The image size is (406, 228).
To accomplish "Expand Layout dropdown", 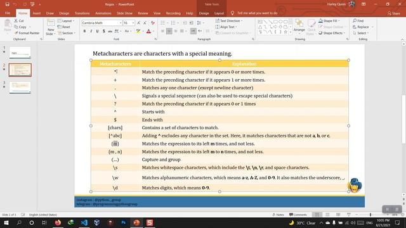I will coord(66,21).
